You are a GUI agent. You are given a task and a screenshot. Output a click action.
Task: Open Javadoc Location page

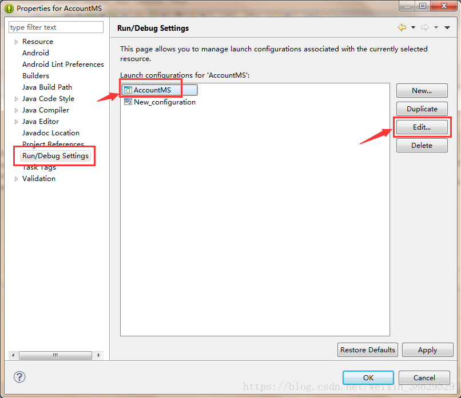click(51, 133)
